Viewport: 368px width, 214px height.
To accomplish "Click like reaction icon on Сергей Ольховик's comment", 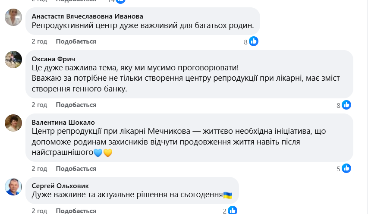I will 233,211.
